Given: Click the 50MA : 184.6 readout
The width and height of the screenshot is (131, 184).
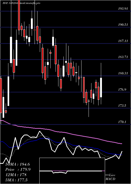Looking at the screenshot, I should [x=18, y=164].
